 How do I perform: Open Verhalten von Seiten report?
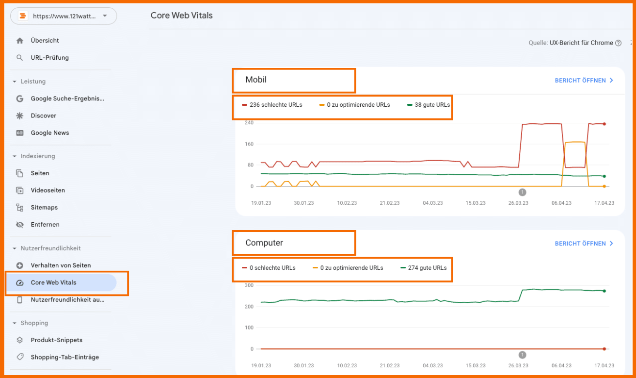(61, 265)
